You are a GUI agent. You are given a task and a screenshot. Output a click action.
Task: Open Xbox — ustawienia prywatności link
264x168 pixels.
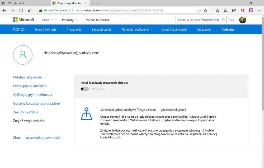point(36,138)
